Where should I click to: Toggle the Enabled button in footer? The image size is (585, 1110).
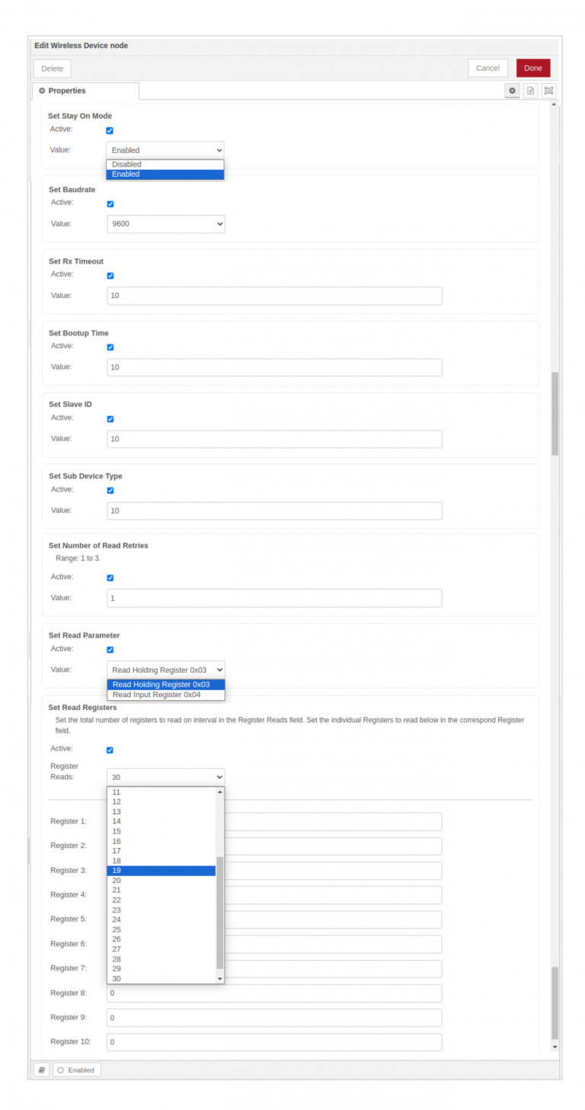[76, 1070]
